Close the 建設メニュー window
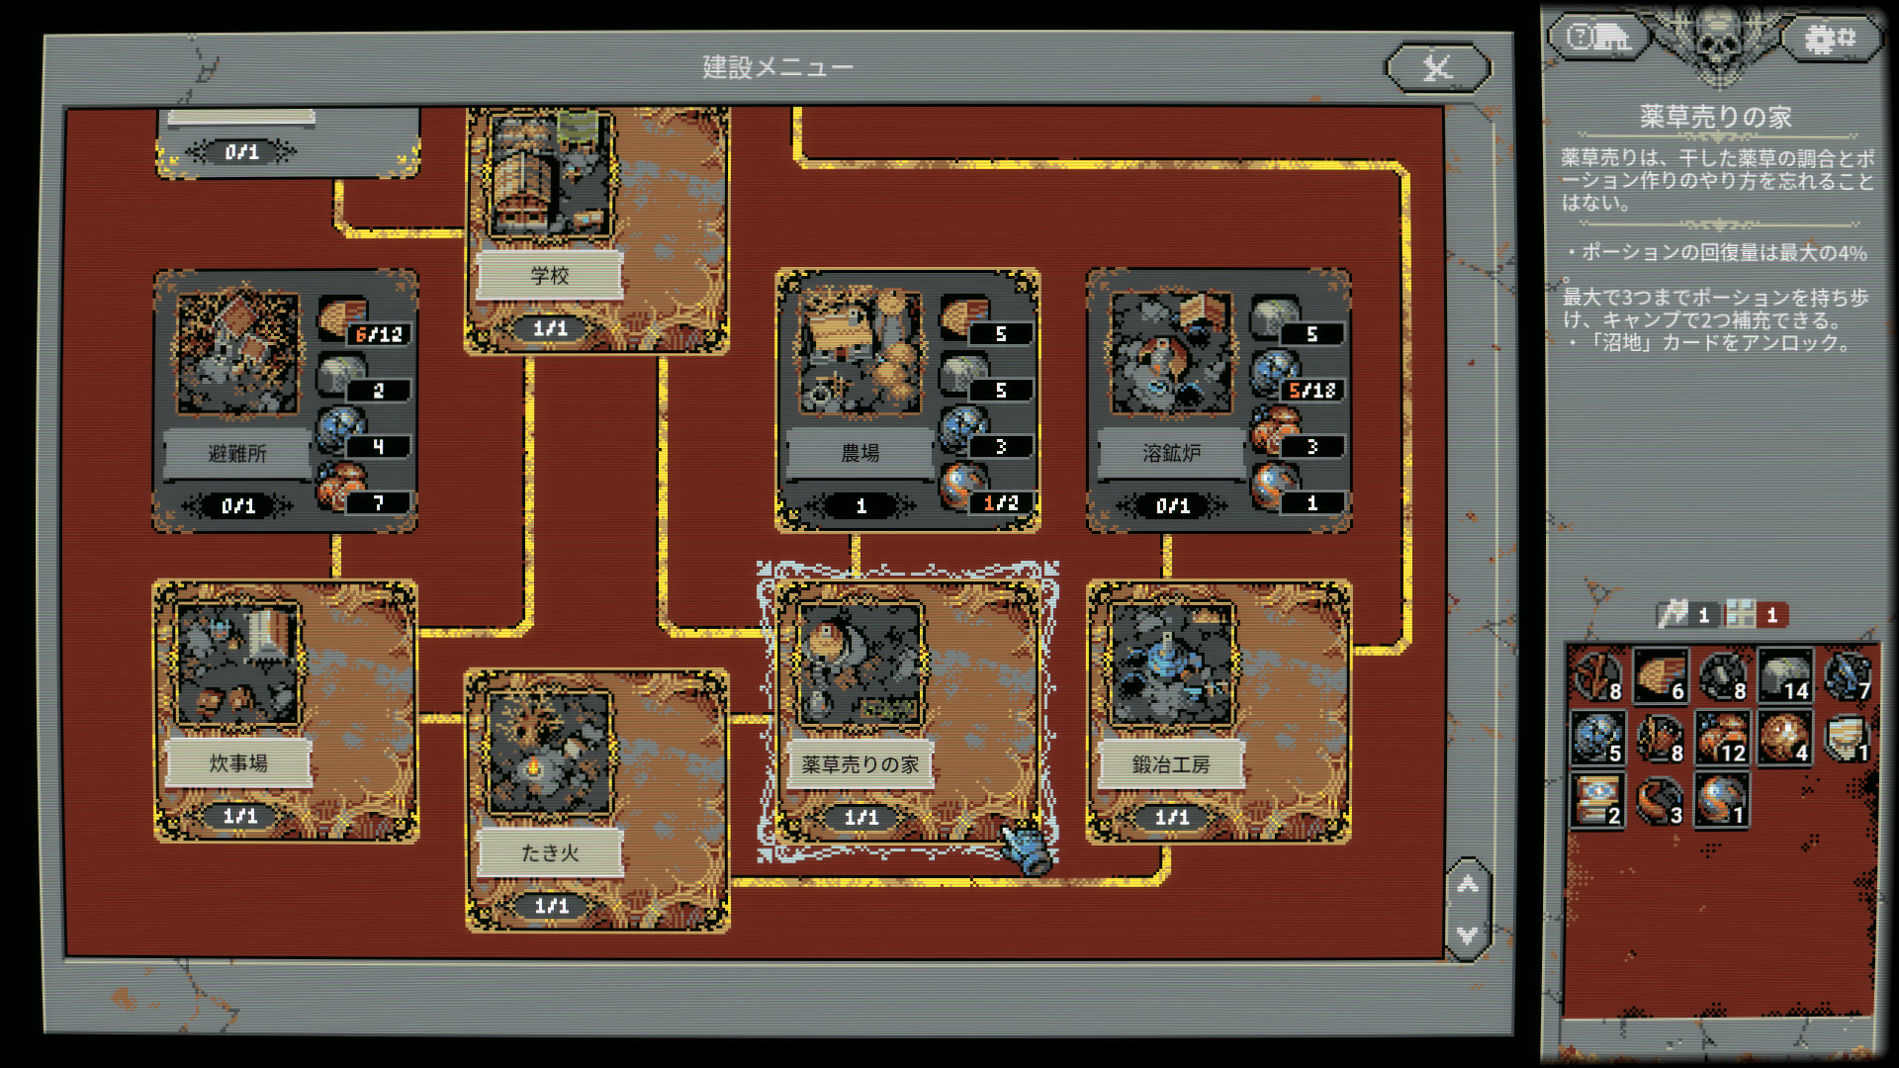The width and height of the screenshot is (1899, 1068). (x=1437, y=67)
